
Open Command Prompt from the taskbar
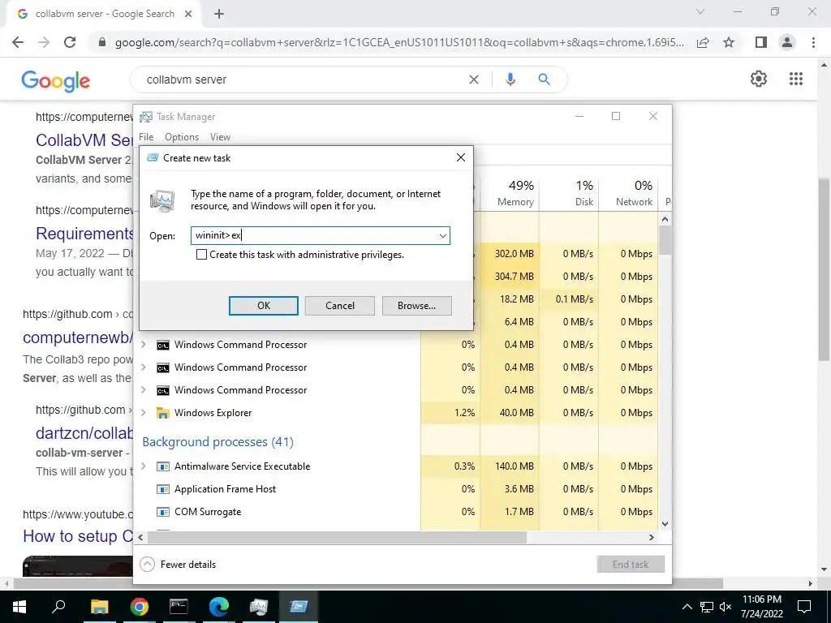coord(179,607)
